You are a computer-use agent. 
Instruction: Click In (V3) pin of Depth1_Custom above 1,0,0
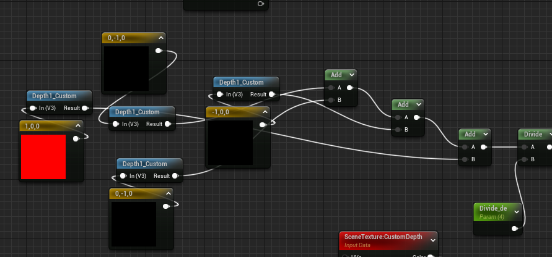[33, 108]
